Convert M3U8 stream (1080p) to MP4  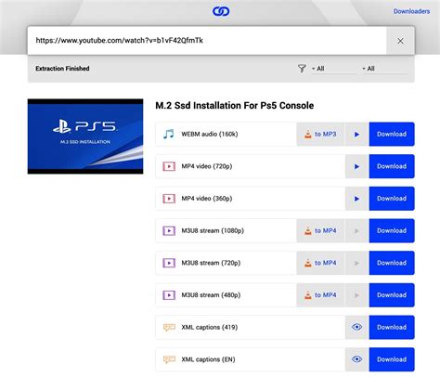click(320, 230)
